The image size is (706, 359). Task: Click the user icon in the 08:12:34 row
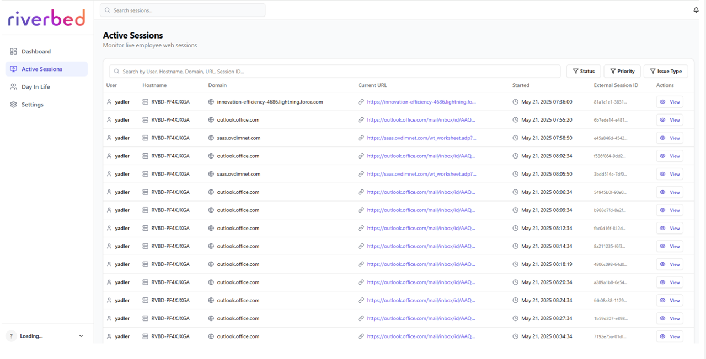coord(109,229)
